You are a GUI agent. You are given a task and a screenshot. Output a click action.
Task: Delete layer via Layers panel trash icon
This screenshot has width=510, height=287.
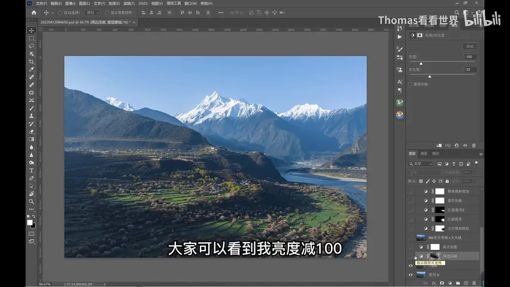pos(474,283)
